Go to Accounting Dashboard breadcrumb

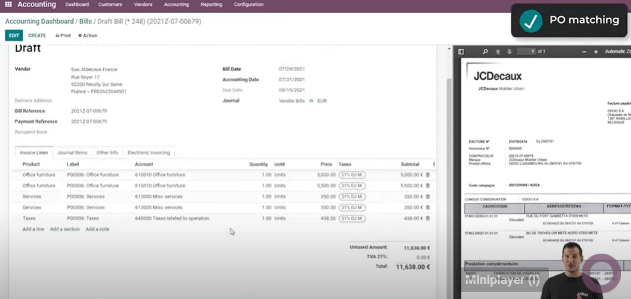[39, 21]
